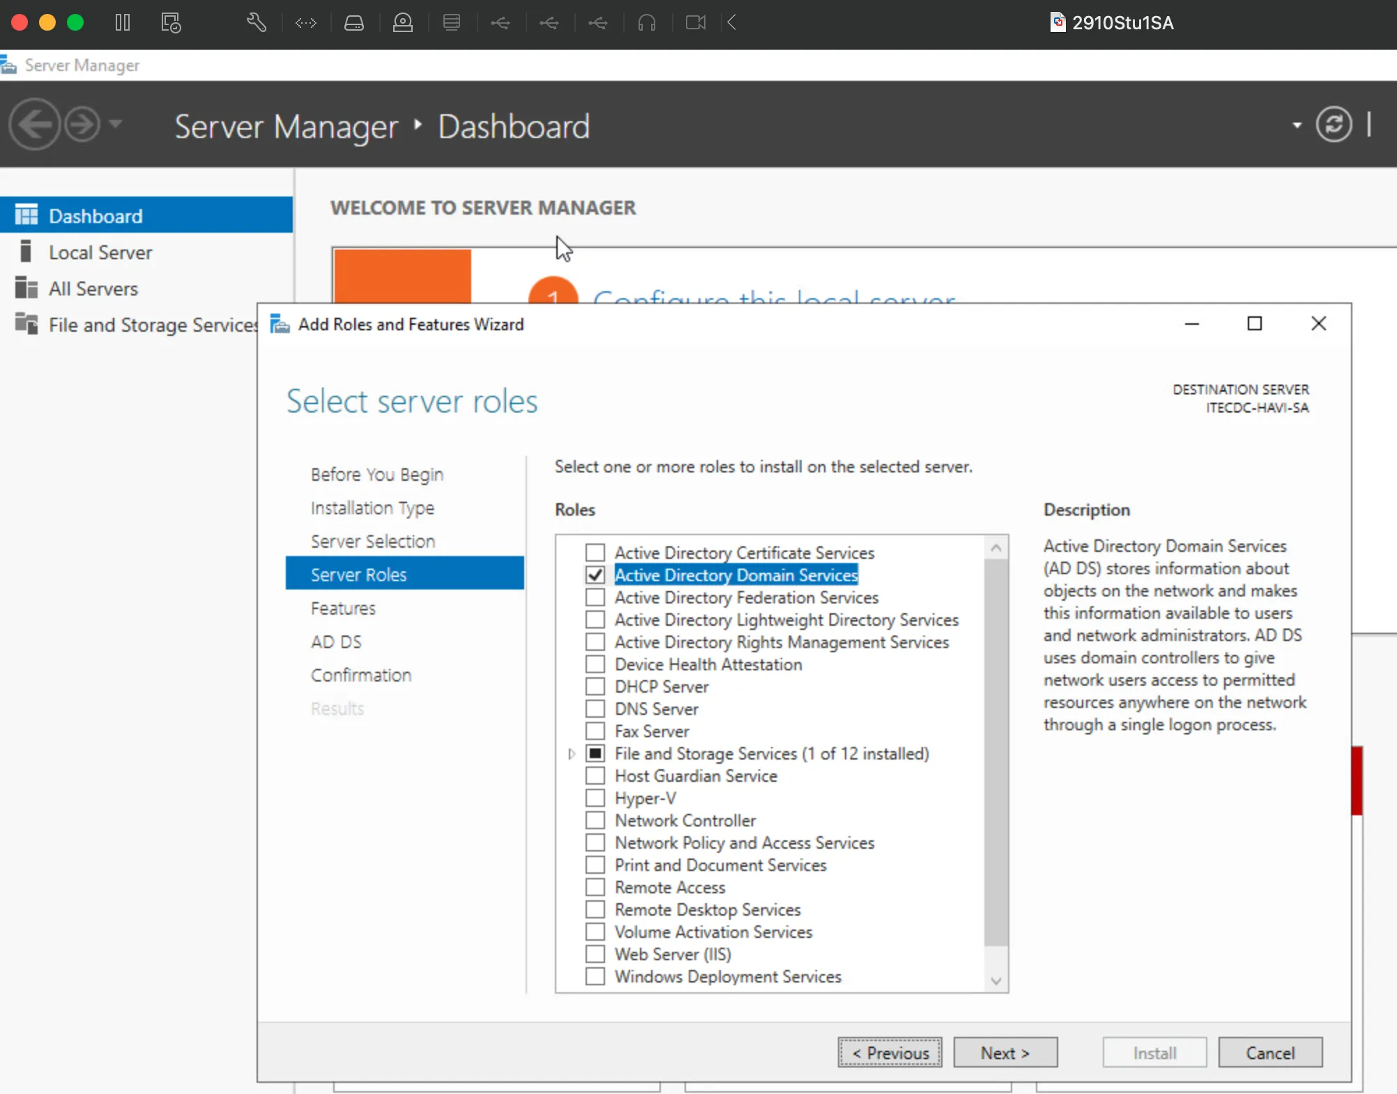Click the camera video icon in toolbar
Image resolution: width=1397 pixels, height=1094 pixels.
(x=695, y=22)
